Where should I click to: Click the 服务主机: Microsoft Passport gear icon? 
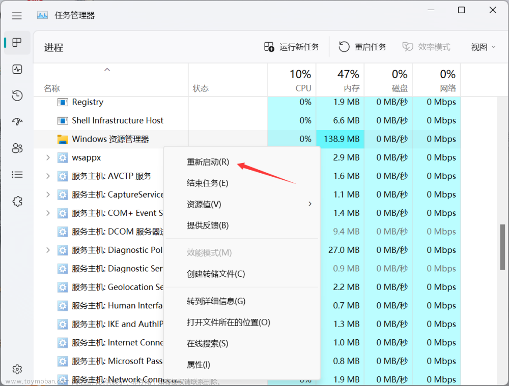tap(63, 361)
